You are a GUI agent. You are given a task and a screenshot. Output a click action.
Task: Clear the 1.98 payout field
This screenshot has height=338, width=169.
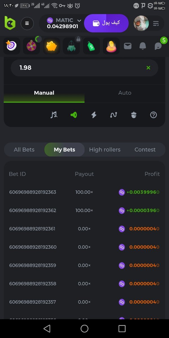148,68
